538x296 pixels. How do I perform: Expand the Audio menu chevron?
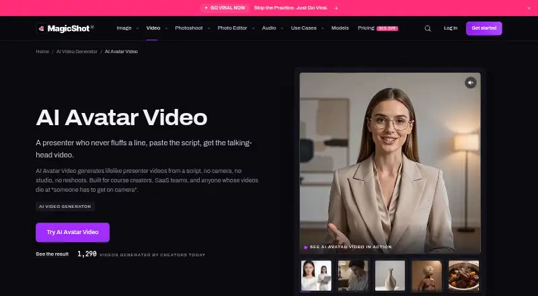tap(282, 28)
